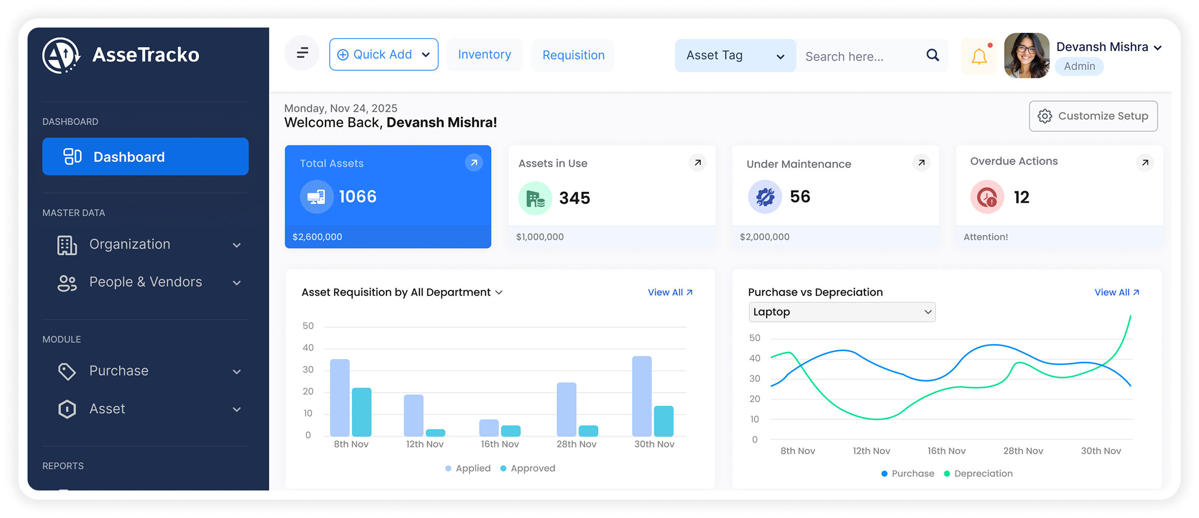Image resolution: width=1199 pixels, height=518 pixels.
Task: Click the Customize Setup button
Action: (1093, 116)
